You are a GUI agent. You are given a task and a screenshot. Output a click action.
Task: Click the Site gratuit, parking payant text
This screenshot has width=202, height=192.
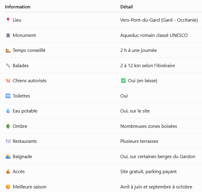[x=148, y=172]
